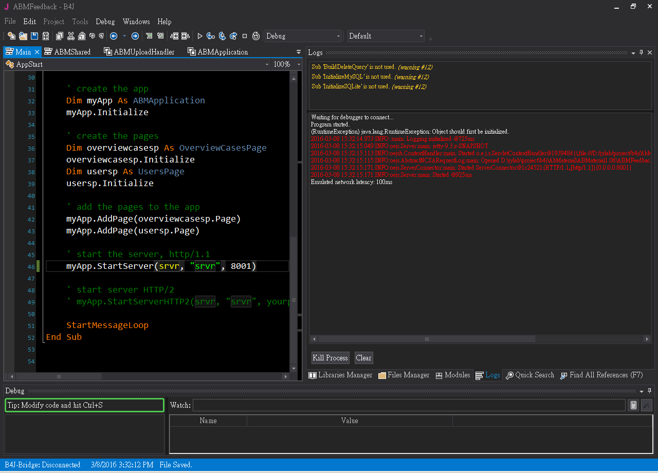The width and height of the screenshot is (658, 473).
Task: Click the Save file toolbar icon
Action: [34, 36]
